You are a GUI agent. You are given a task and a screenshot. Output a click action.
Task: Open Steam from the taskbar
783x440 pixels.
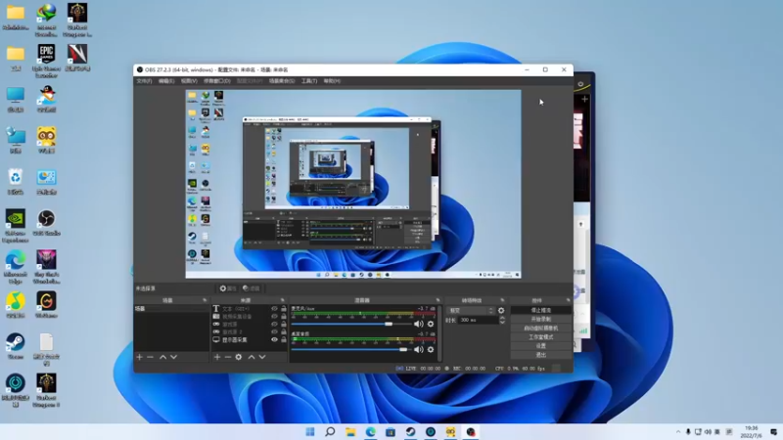(410, 431)
